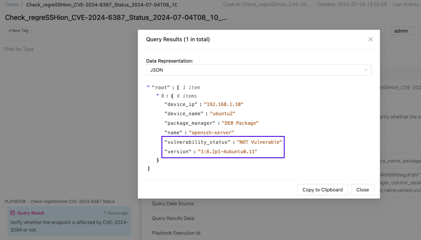
Task: Collapse JSON item 0 object node
Action: click(x=158, y=95)
